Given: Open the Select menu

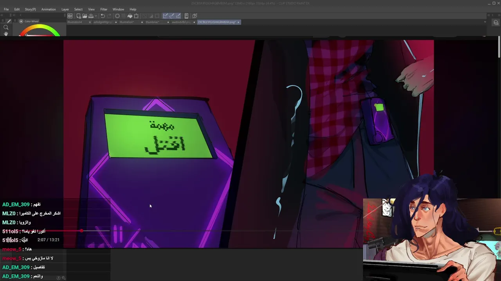Looking at the screenshot, I should [78, 9].
